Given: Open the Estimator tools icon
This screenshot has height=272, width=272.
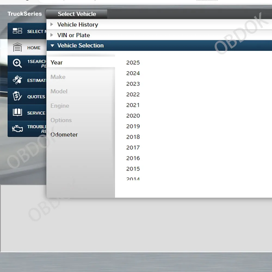Looking at the screenshot, I should point(17,80).
